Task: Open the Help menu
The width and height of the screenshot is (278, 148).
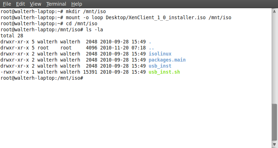Action: [x=77, y=4]
